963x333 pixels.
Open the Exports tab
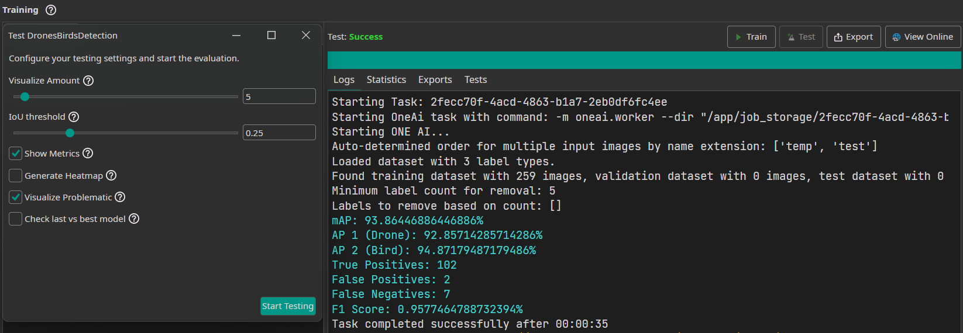[x=435, y=79]
